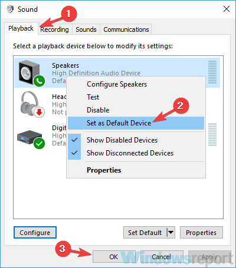Click the Speakers volume level meter

pyautogui.click(x=212, y=72)
